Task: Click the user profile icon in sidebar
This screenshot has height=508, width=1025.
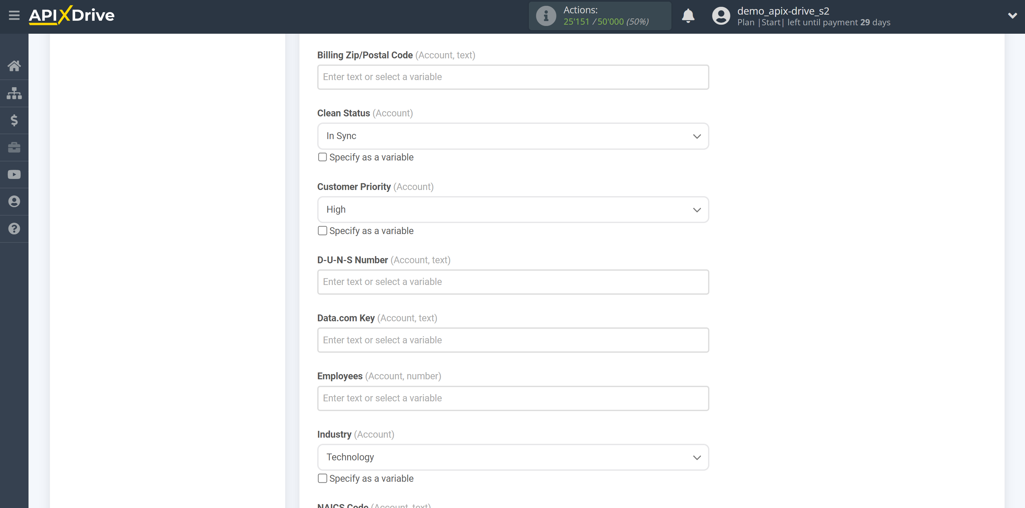Action: coord(14,201)
